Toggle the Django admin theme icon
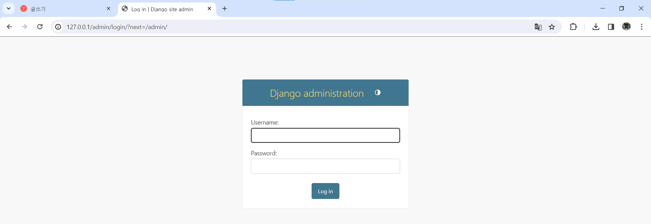The height and width of the screenshot is (224, 651). 378,92
